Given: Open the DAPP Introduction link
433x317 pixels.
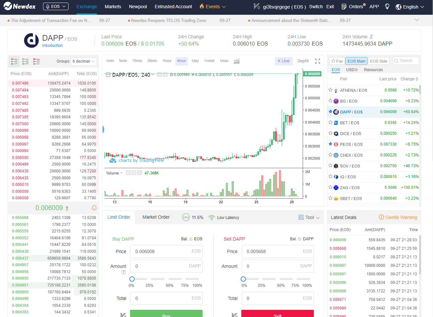Looking at the screenshot, I should point(53,46).
